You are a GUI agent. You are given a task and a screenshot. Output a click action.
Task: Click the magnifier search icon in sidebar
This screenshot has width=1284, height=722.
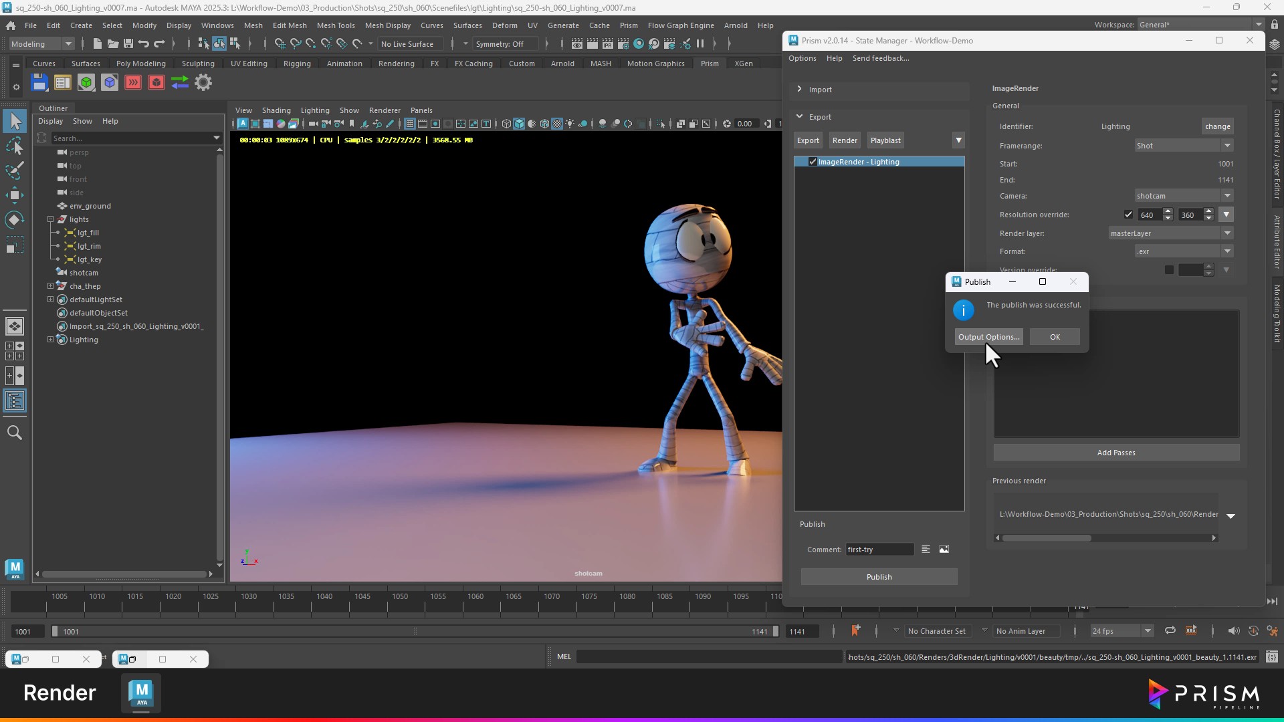tap(15, 433)
